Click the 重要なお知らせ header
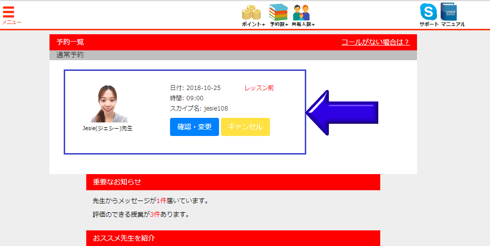Viewport: 490px width, 246px height. (x=233, y=182)
